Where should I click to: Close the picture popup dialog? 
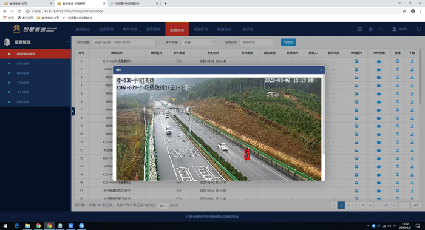click(x=321, y=70)
